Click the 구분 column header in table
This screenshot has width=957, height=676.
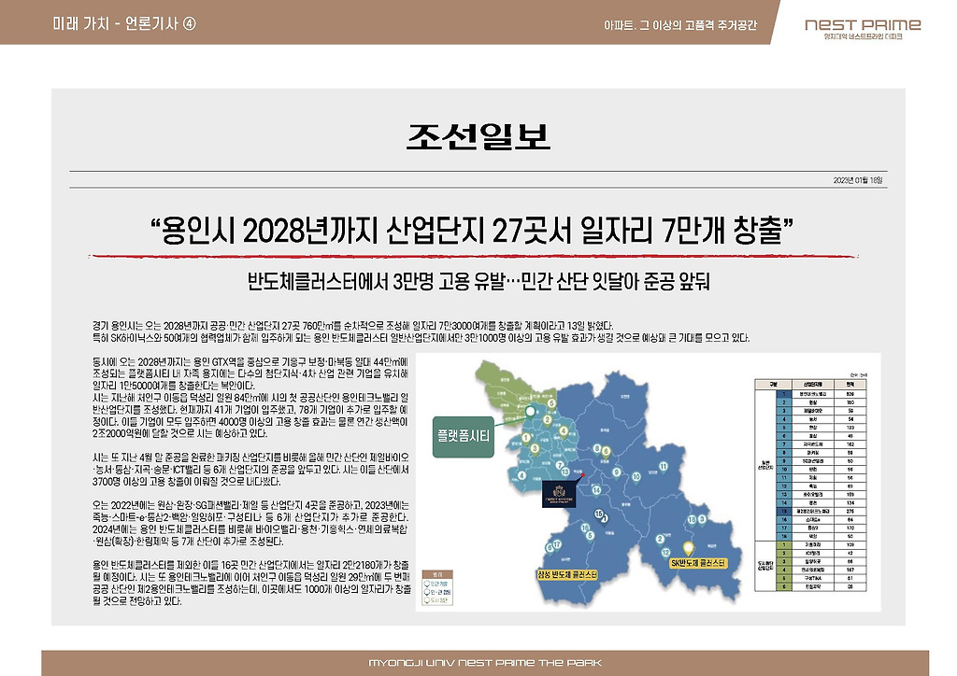[773, 384]
